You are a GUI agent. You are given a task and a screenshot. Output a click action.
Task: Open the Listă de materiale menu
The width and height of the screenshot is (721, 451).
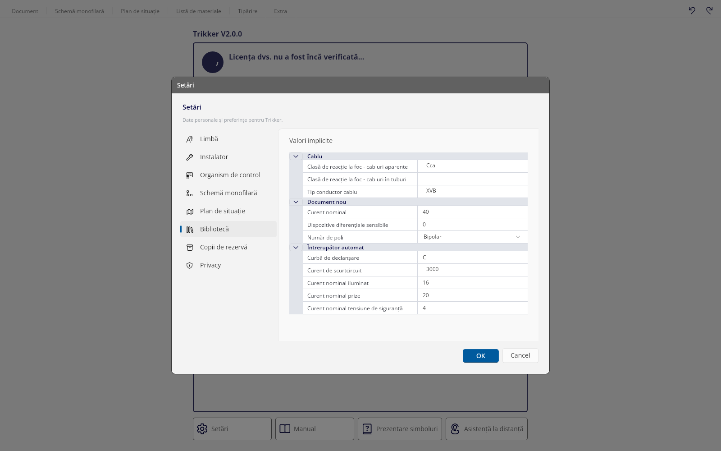point(199,11)
